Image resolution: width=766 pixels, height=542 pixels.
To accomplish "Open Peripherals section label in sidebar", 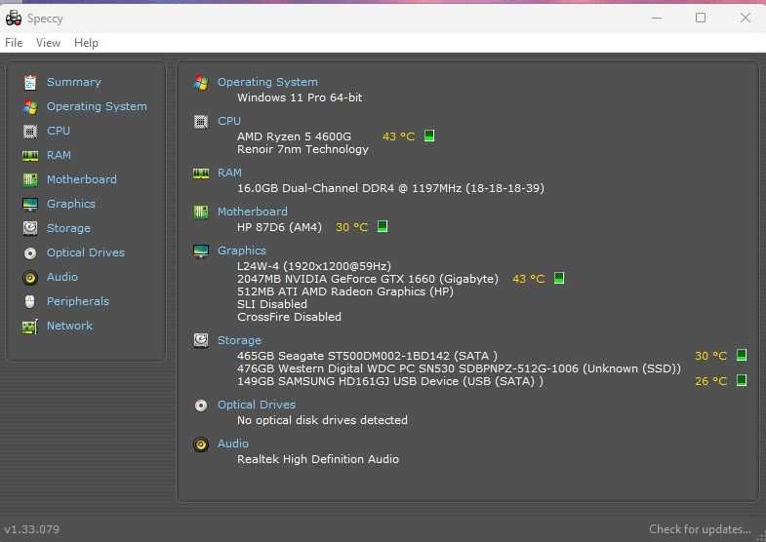I will (x=78, y=301).
